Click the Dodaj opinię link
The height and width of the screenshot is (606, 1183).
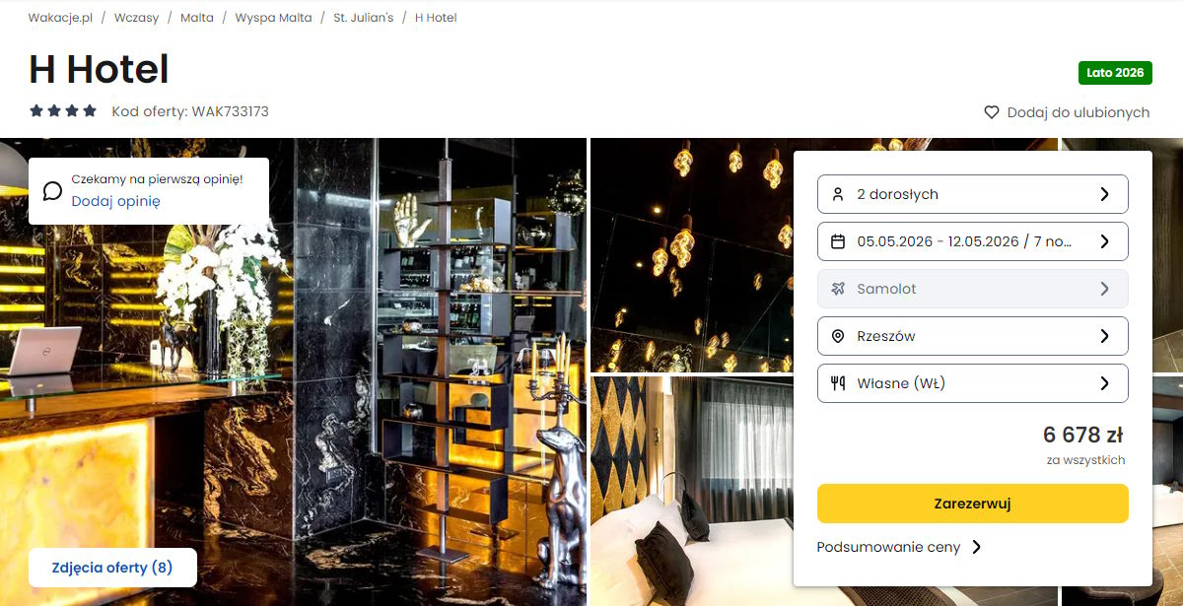click(x=115, y=201)
